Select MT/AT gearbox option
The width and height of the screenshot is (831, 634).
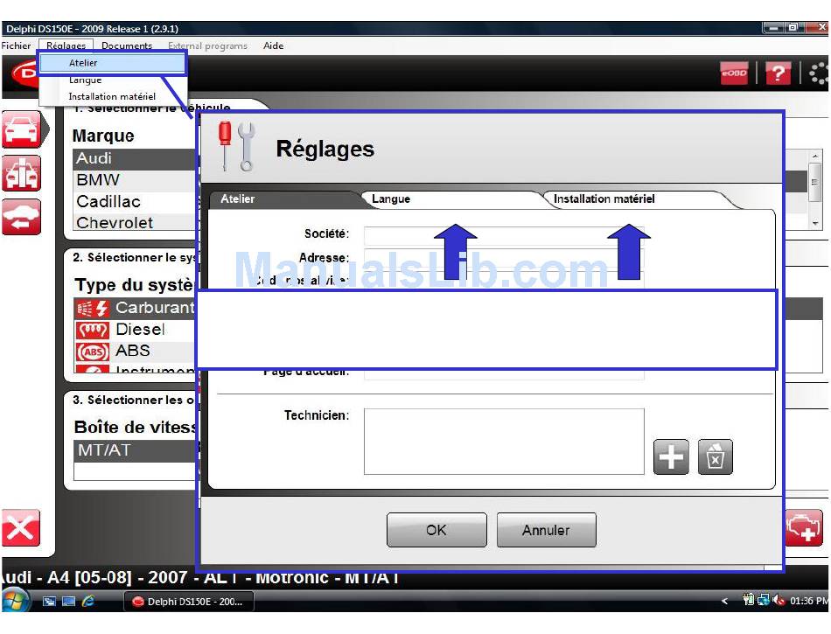tap(136, 450)
